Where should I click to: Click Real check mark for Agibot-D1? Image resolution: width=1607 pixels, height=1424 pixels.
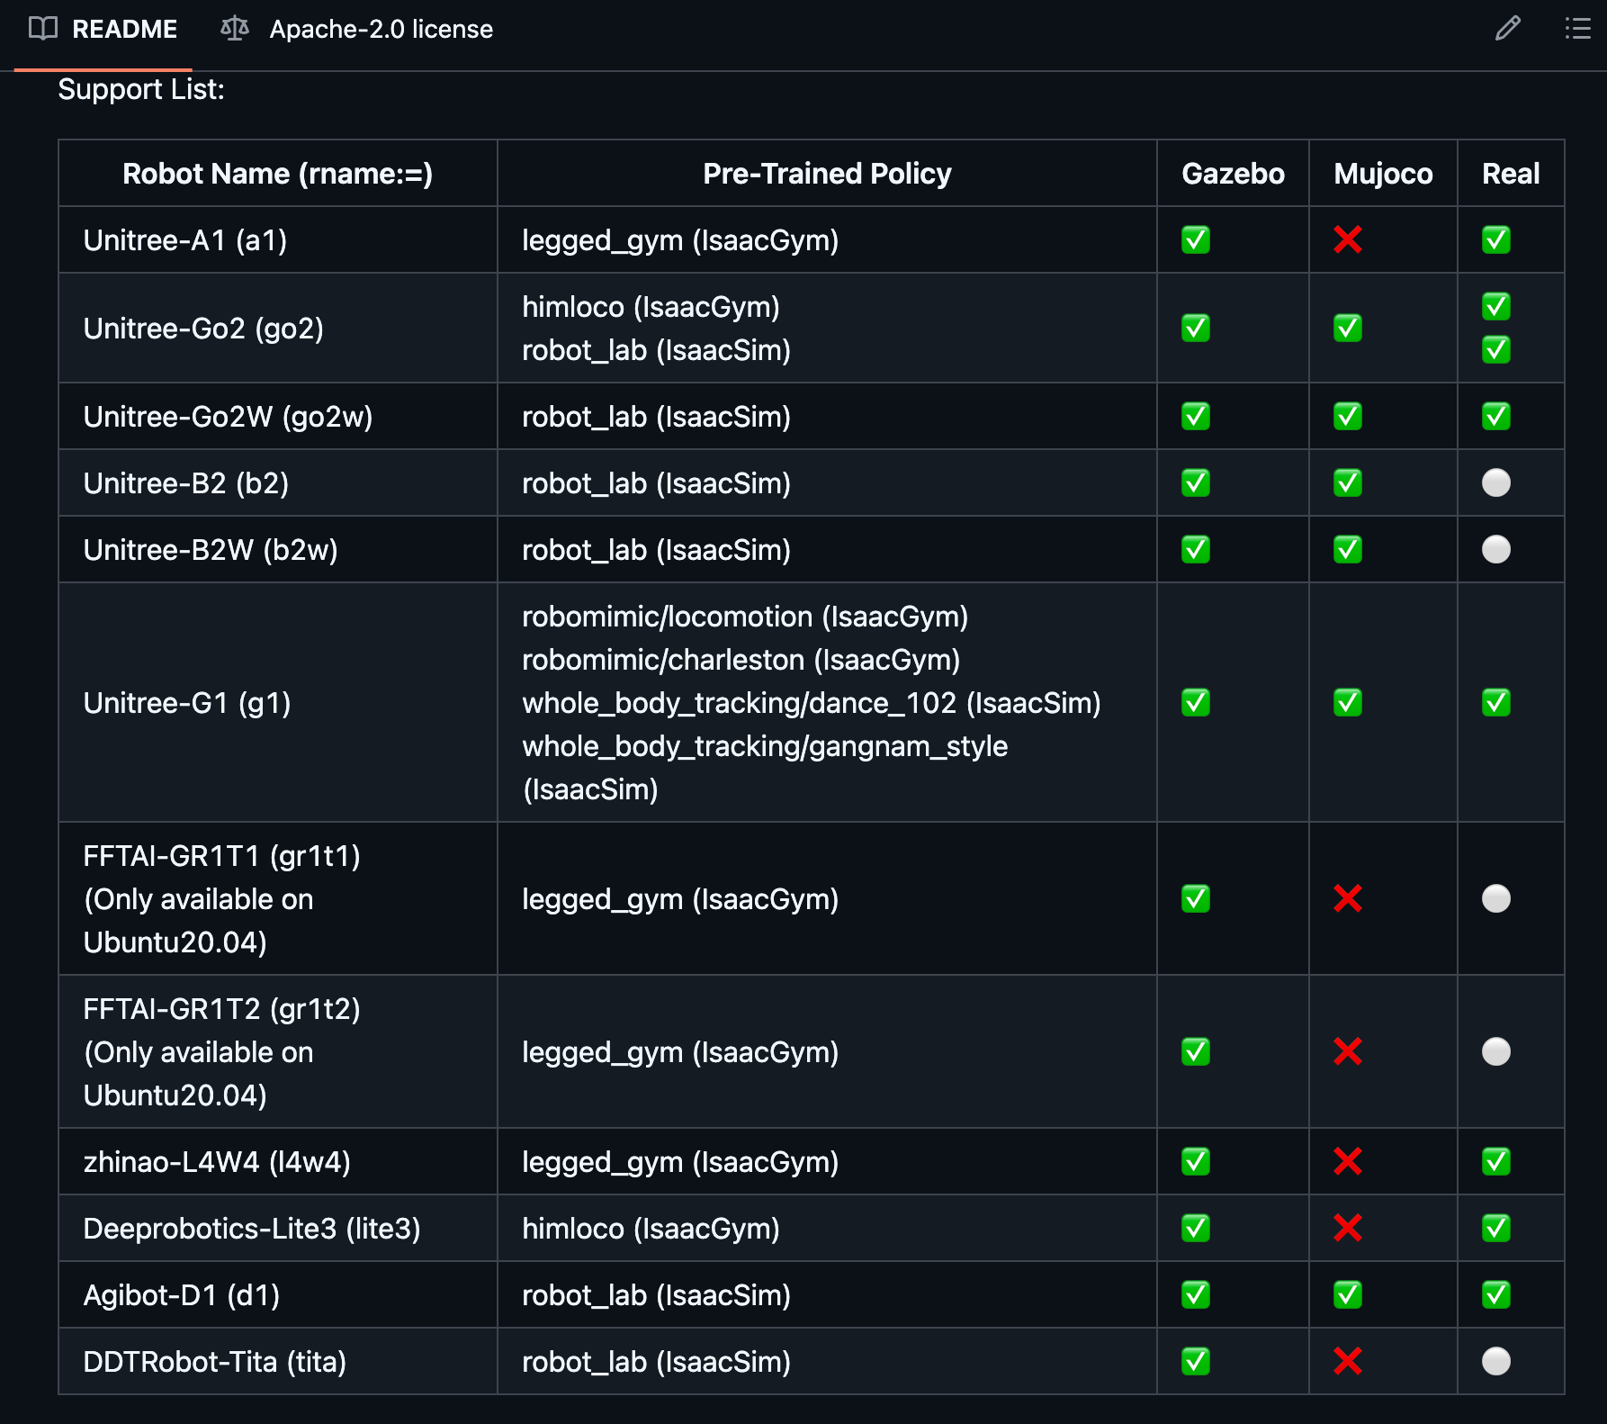tap(1496, 1295)
